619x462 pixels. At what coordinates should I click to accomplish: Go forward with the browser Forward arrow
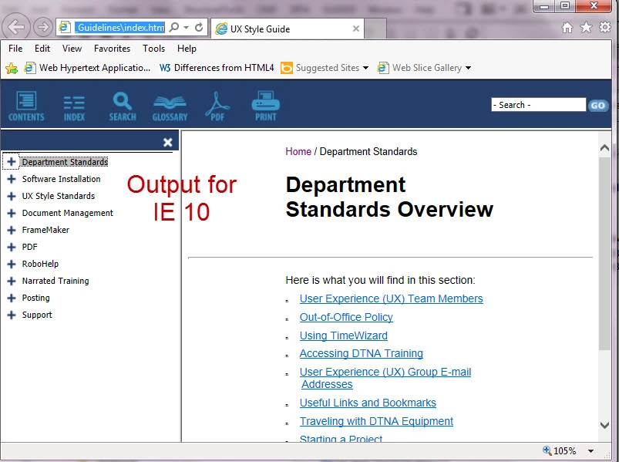coord(42,27)
